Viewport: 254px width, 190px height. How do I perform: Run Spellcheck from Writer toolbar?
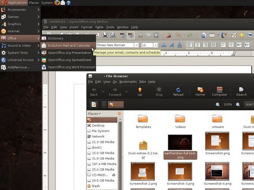(x=122, y=35)
